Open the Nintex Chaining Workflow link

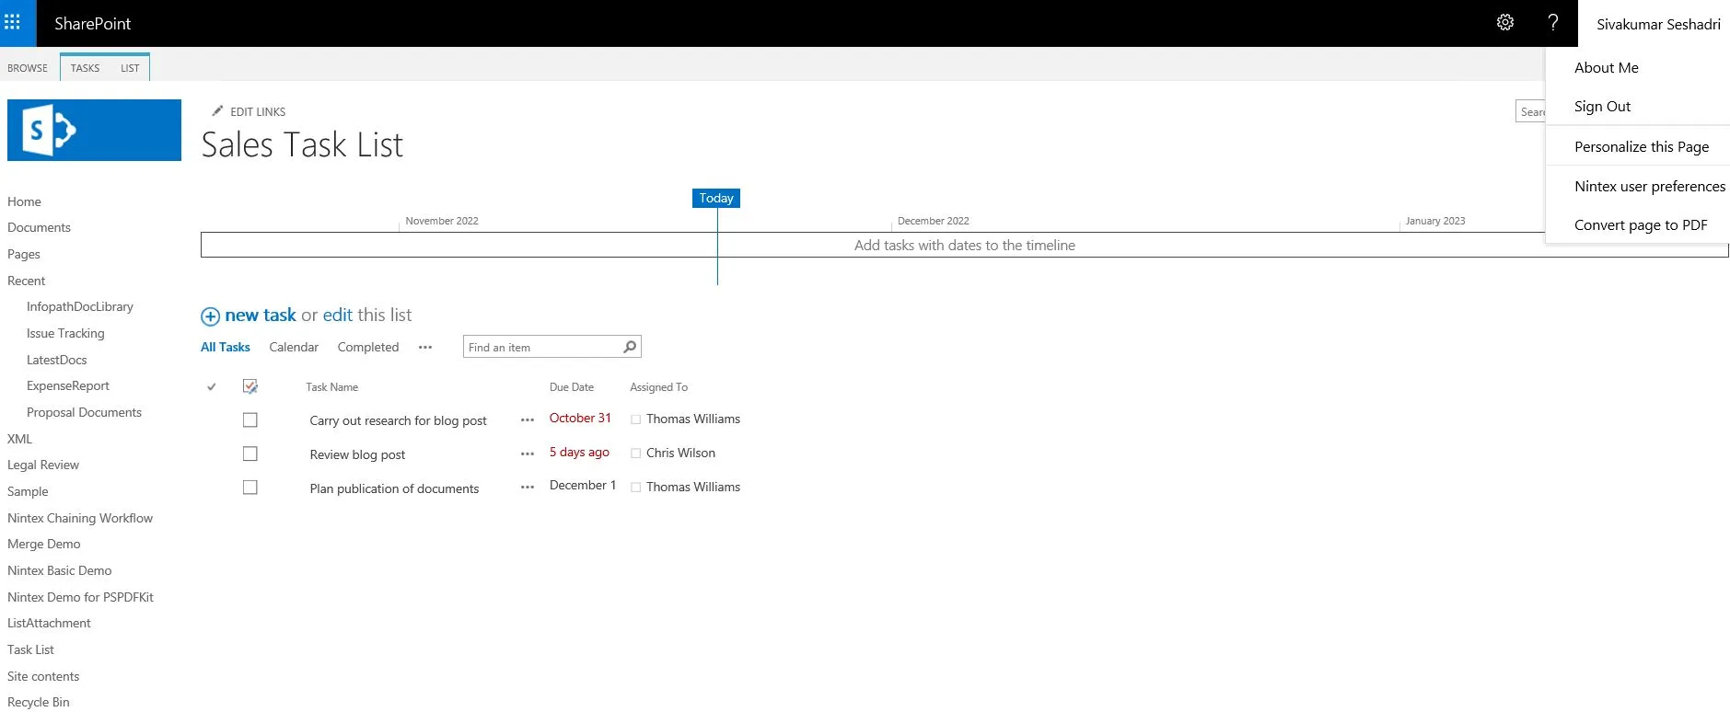pyautogui.click(x=80, y=518)
